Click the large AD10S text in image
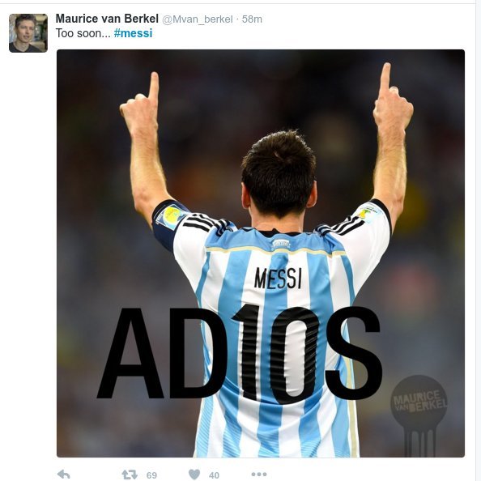 pos(240,353)
